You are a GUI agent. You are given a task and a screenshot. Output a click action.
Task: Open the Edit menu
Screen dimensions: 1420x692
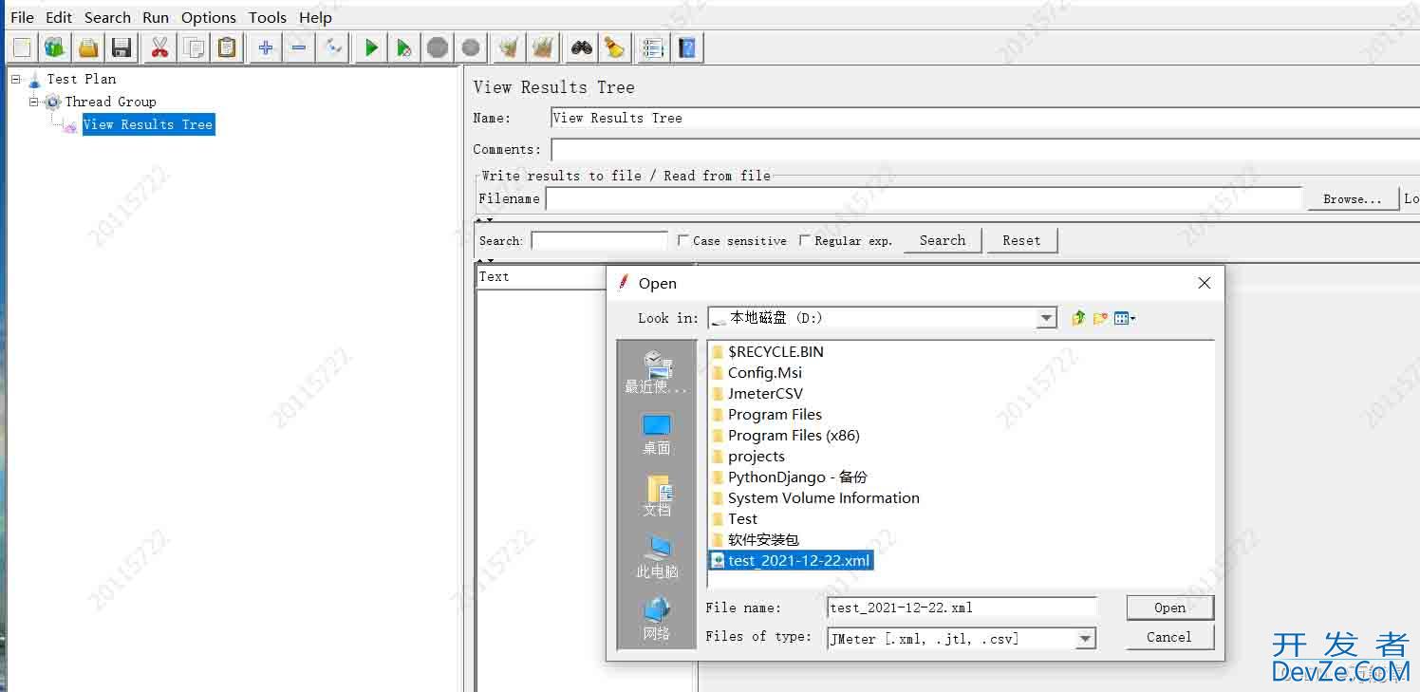pyautogui.click(x=59, y=17)
